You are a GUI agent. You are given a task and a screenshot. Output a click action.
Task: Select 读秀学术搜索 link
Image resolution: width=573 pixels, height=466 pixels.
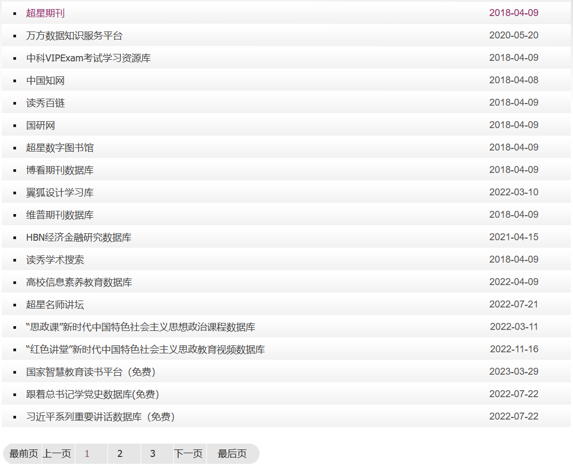(x=55, y=260)
